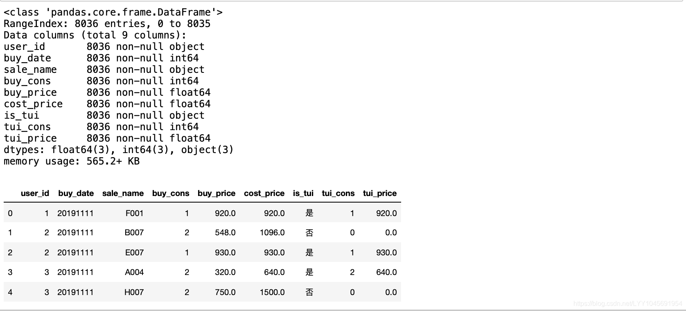Click buy_price value 750.0
Image resolution: width=686 pixels, height=311 pixels.
[x=225, y=292]
